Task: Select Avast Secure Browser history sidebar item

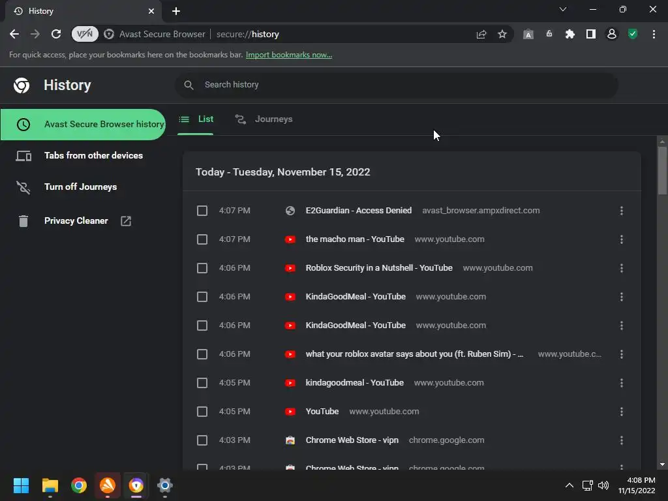Action: click(x=83, y=125)
